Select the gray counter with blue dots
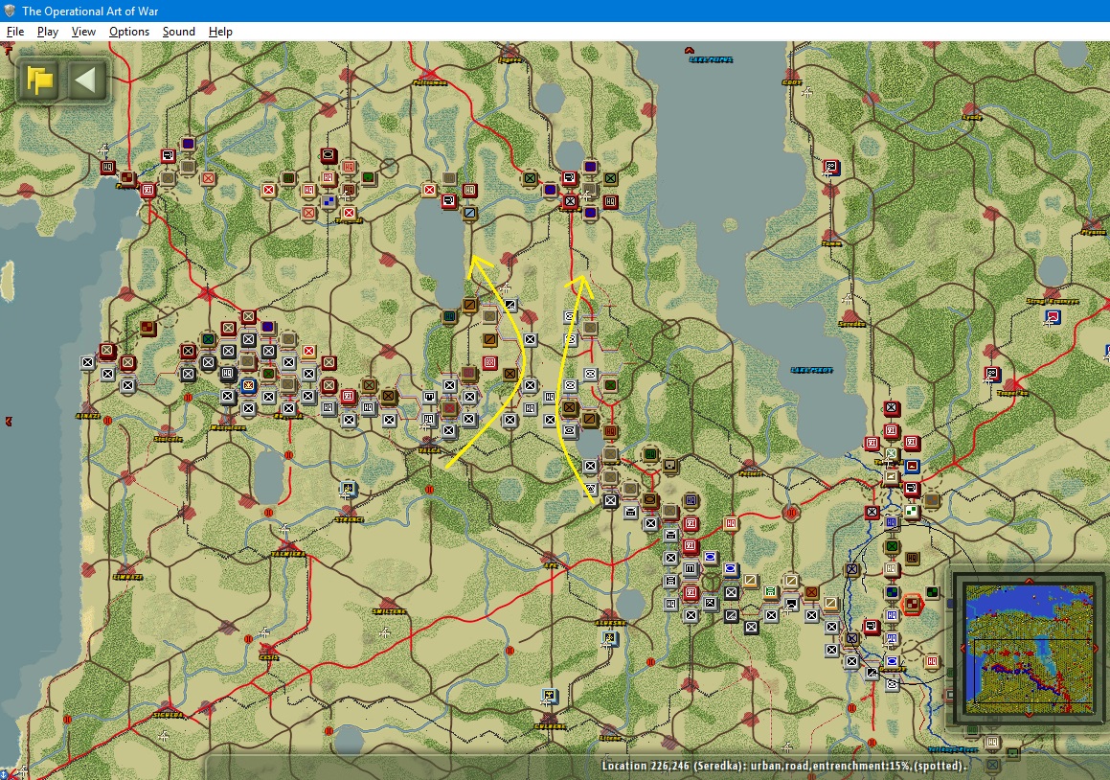This screenshot has width=1110, height=780. 328,201
